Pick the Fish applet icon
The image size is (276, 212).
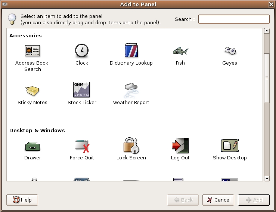pyautogui.click(x=180, y=50)
